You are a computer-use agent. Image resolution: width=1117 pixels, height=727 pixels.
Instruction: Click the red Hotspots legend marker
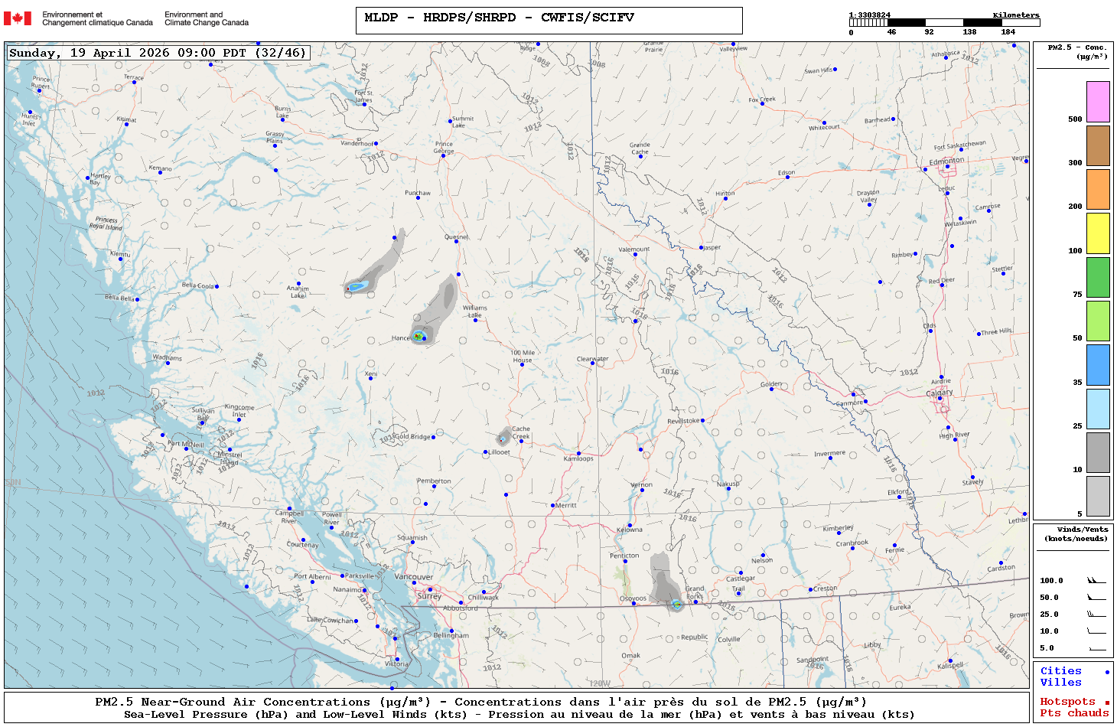pyautogui.click(x=1107, y=703)
